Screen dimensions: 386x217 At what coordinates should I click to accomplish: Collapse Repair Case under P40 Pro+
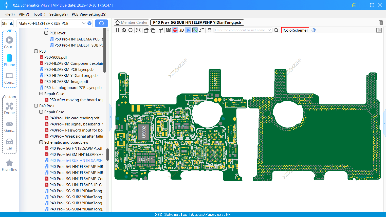[x=41, y=112]
